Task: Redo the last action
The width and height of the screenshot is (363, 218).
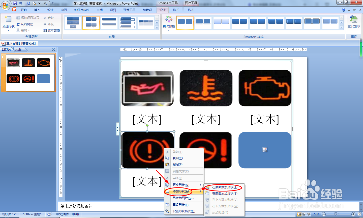Action: click(x=29, y=3)
